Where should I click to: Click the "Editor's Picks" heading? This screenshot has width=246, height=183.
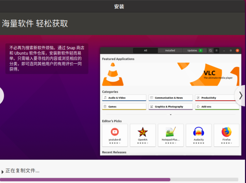pyautogui.click(x=112, y=121)
